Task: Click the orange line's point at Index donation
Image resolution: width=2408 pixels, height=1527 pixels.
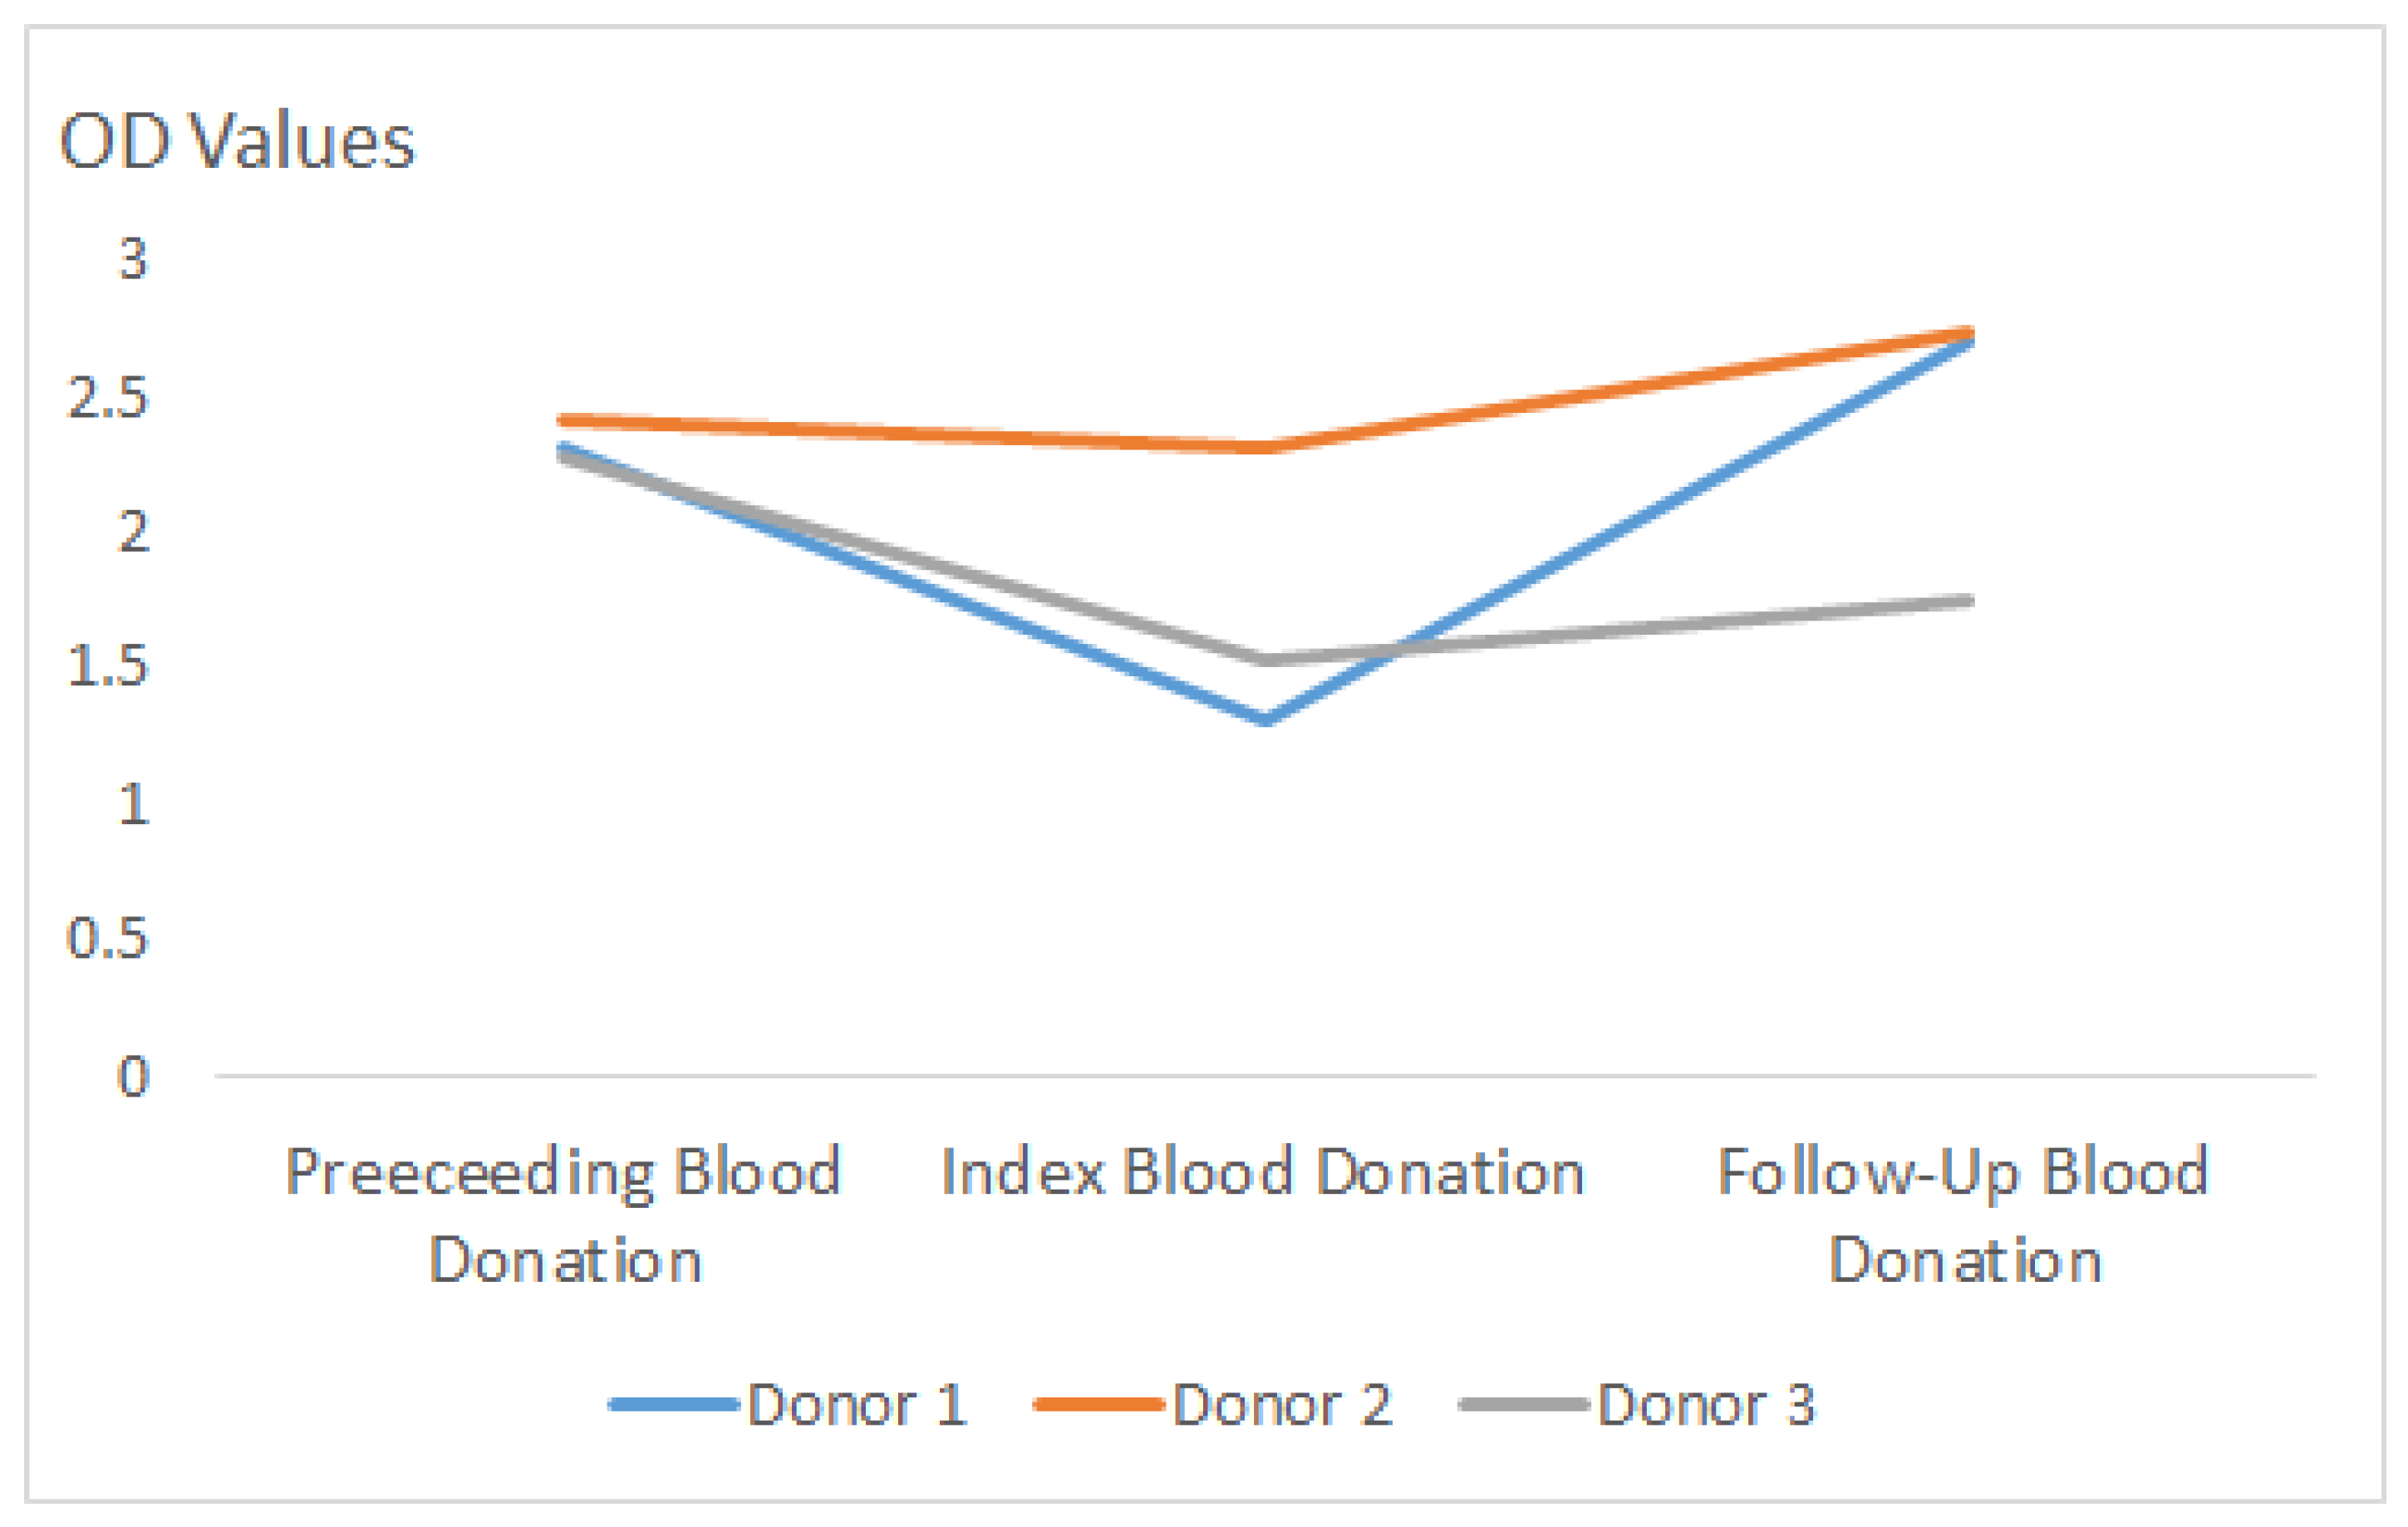Action: click(1266, 447)
